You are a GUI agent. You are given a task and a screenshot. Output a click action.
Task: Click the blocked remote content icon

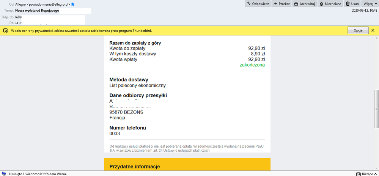tap(6, 31)
